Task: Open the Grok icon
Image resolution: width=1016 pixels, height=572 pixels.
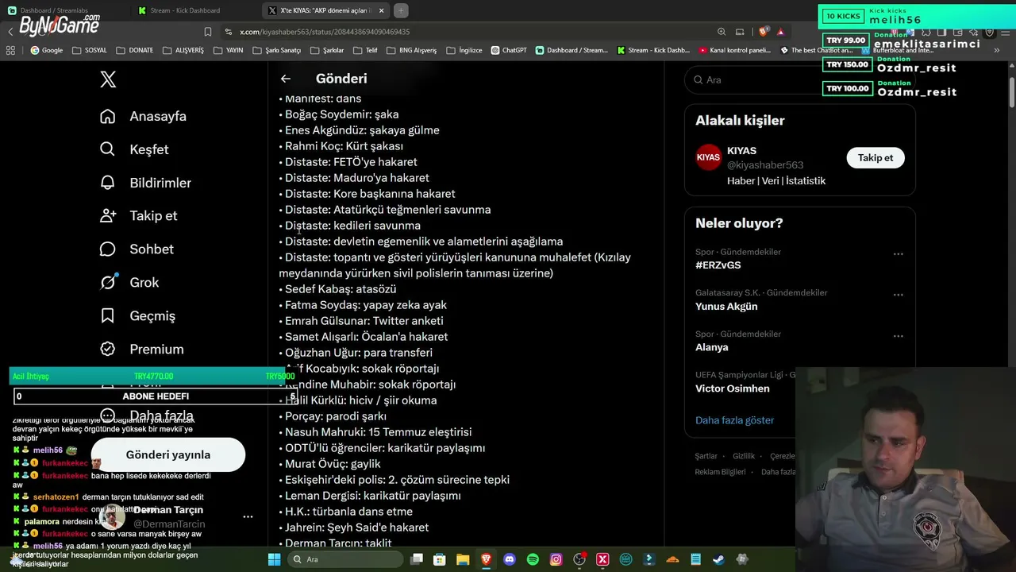Action: 108,282
